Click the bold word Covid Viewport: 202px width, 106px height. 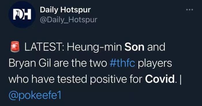(160, 79)
